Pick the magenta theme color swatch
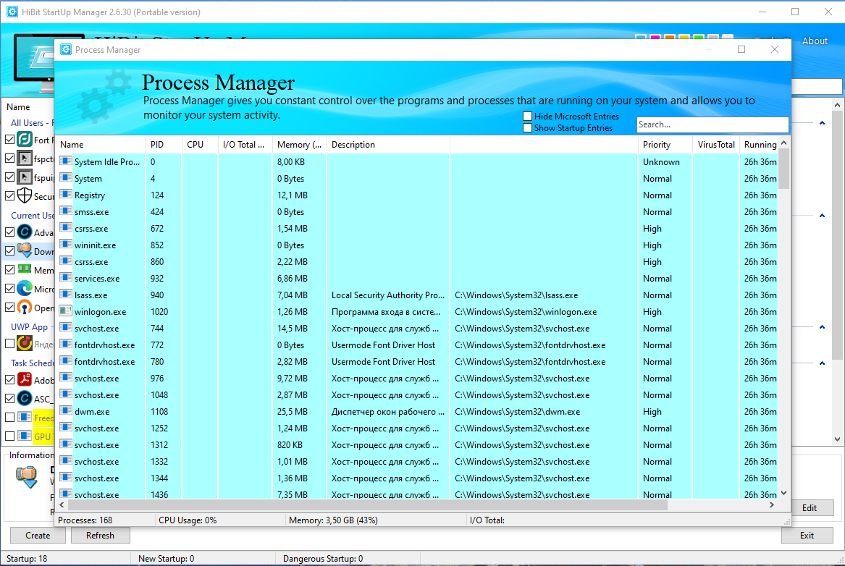The image size is (845, 566). click(x=655, y=37)
